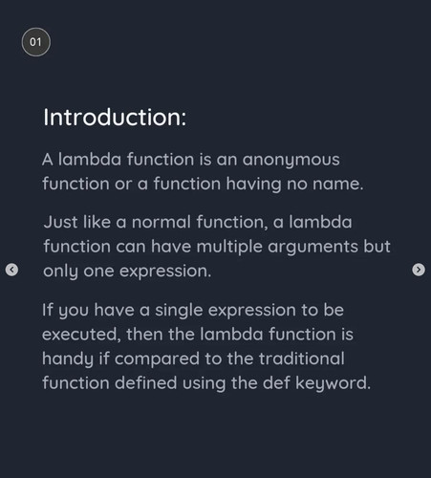Click the word compared
This screenshot has height=478, width=431.
click(x=157, y=359)
